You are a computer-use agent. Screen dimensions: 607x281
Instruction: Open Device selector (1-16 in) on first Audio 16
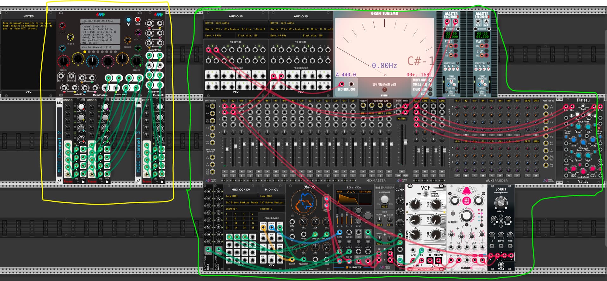[236, 29]
